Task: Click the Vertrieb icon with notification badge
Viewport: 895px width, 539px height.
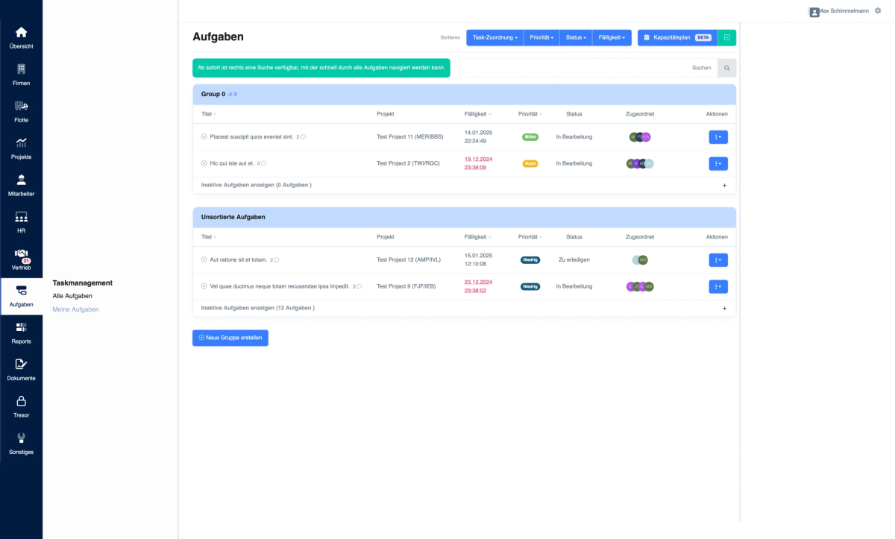Action: point(21,256)
